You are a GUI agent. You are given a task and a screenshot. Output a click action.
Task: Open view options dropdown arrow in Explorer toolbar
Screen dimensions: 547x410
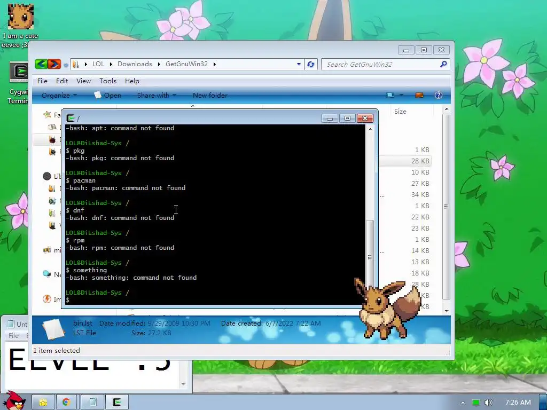coord(401,95)
